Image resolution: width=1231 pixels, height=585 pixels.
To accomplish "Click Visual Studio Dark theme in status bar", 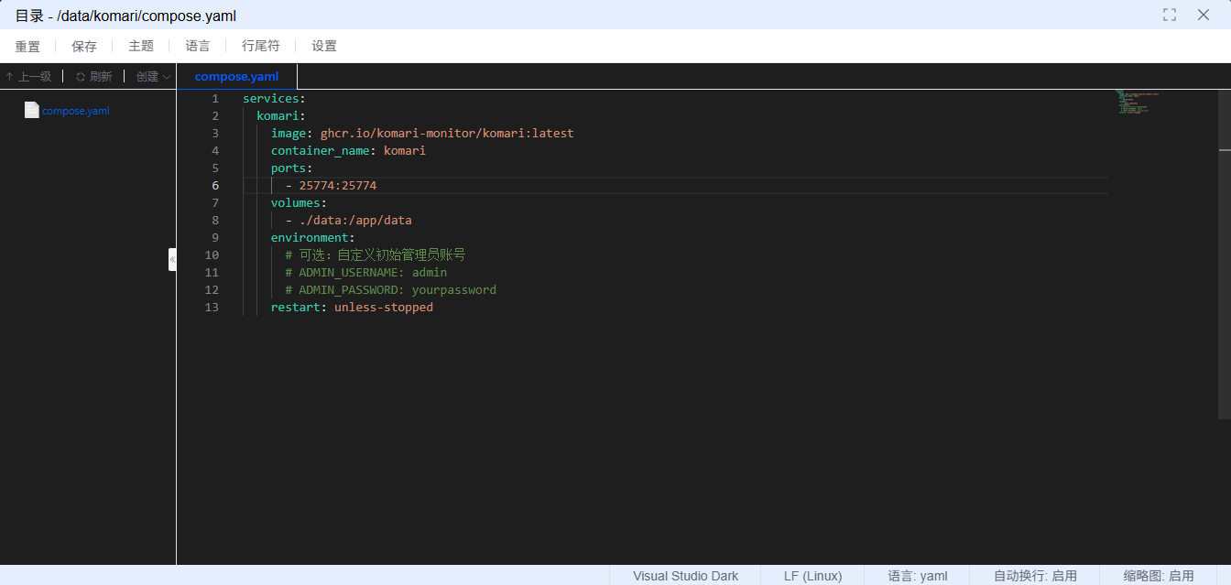I will 685,576.
